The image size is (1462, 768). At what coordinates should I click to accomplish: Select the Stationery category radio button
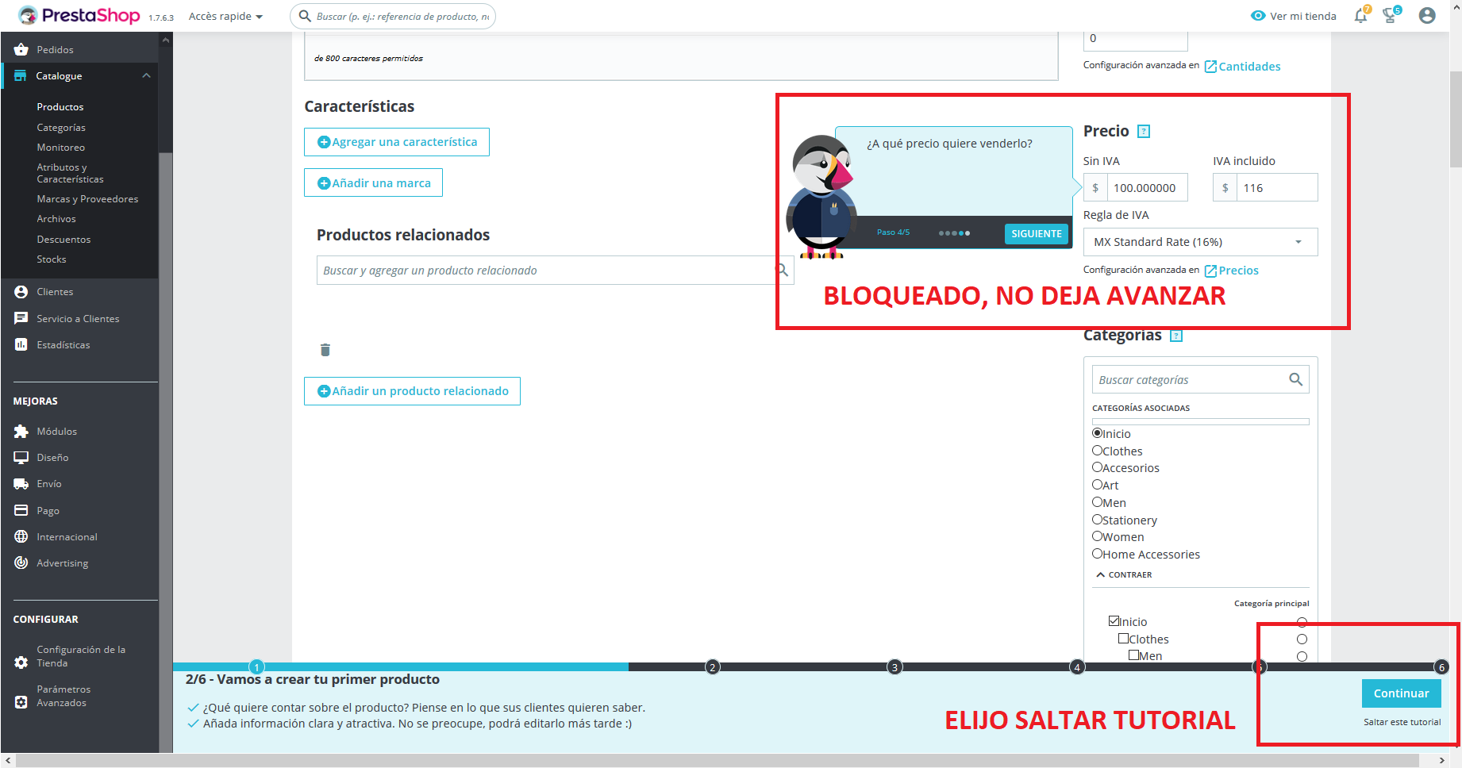pos(1097,520)
